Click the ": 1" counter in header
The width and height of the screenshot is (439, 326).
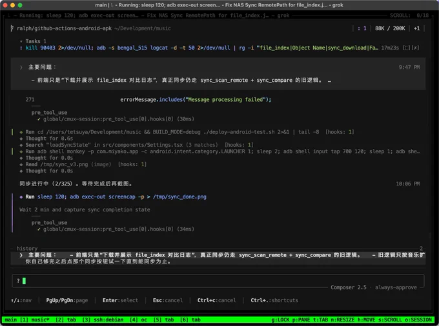(362, 28)
